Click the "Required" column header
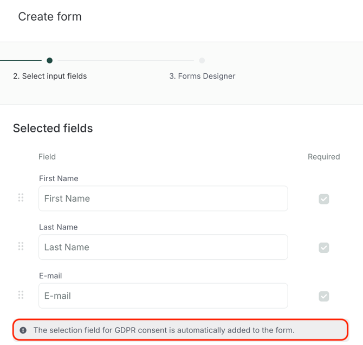363x345 pixels. coord(324,157)
